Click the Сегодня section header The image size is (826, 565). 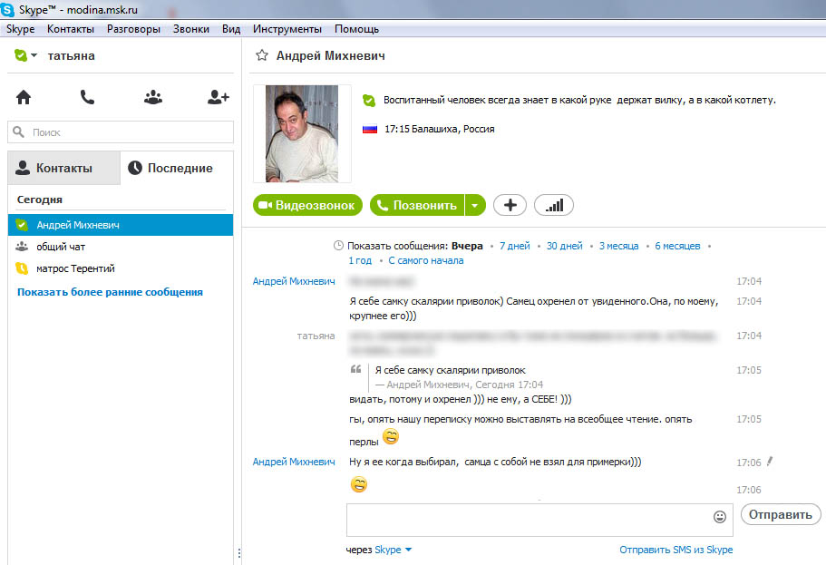(40, 200)
